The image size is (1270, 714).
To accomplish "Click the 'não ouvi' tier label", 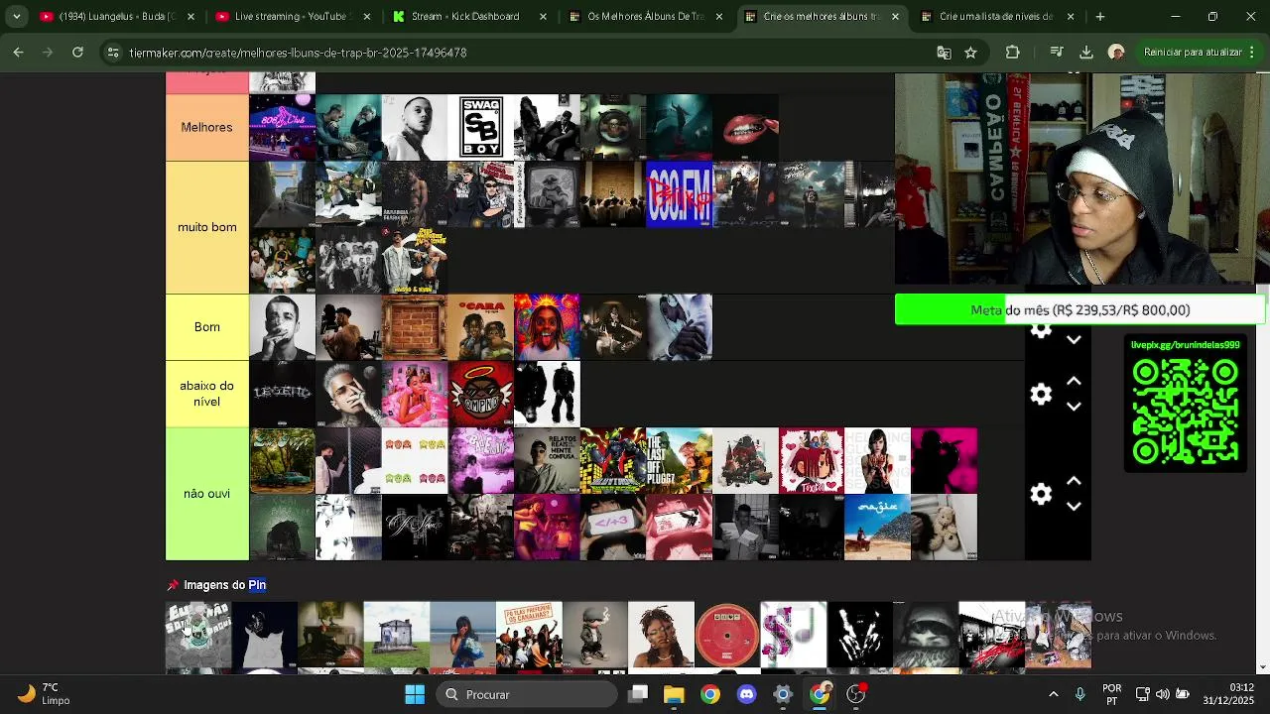I will [x=206, y=494].
